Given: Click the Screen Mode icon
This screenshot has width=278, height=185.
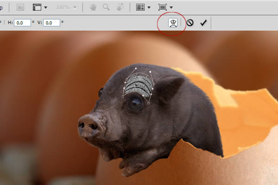Looking at the screenshot, I should tap(163, 7).
